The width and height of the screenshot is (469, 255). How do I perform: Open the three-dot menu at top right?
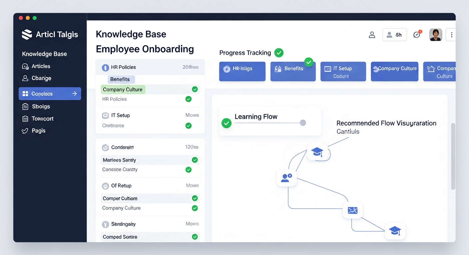click(x=451, y=34)
